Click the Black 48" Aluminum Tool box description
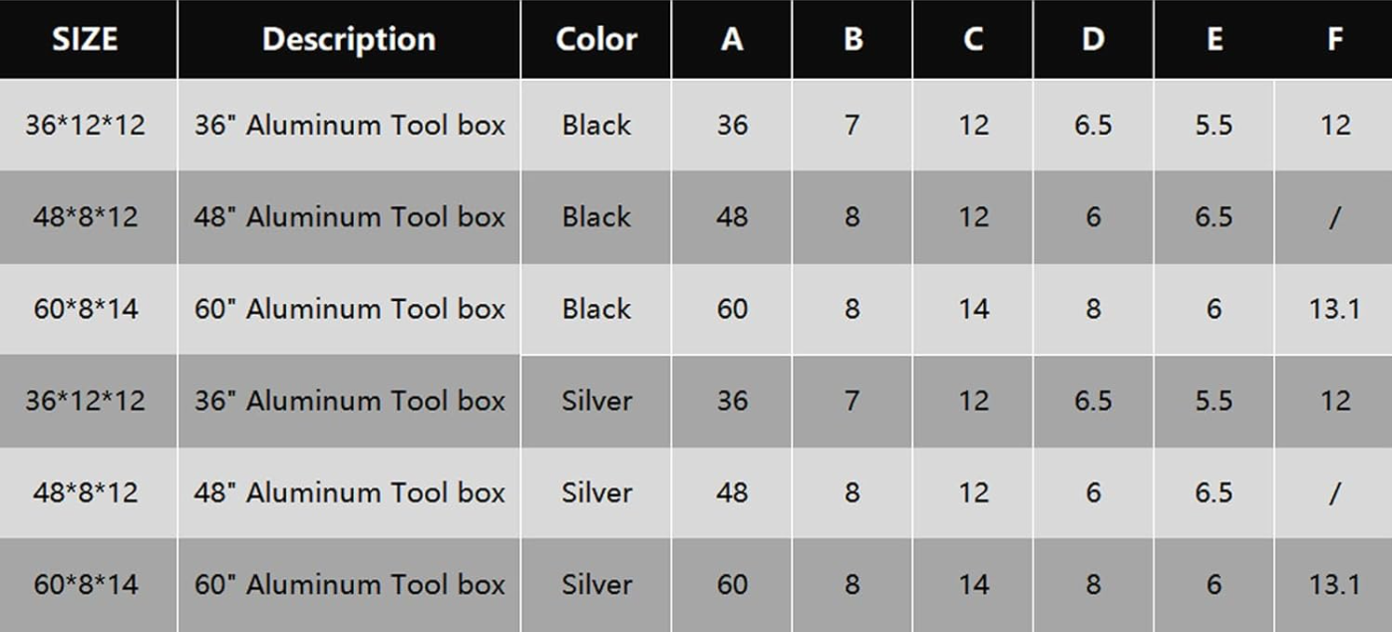The width and height of the screenshot is (1392, 632). coord(349,217)
